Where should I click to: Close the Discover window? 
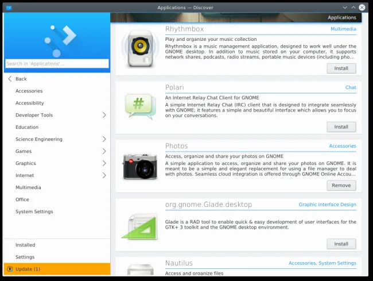click(x=362, y=7)
